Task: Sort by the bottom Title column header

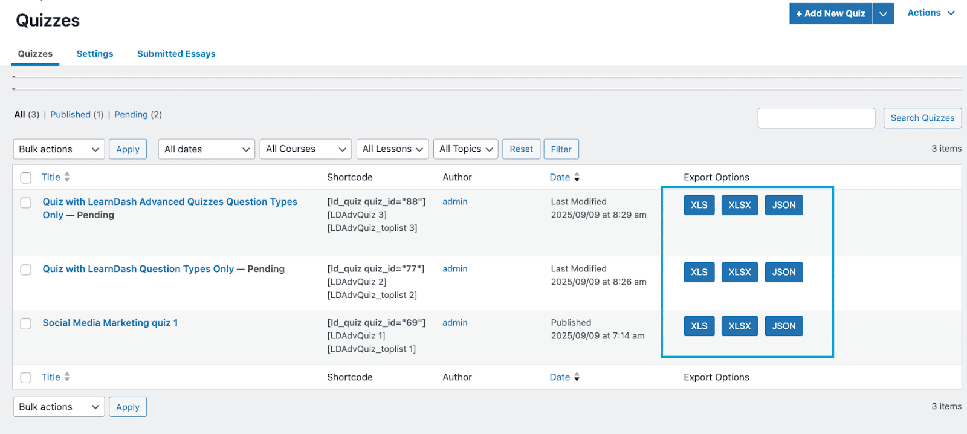Action: [x=51, y=377]
